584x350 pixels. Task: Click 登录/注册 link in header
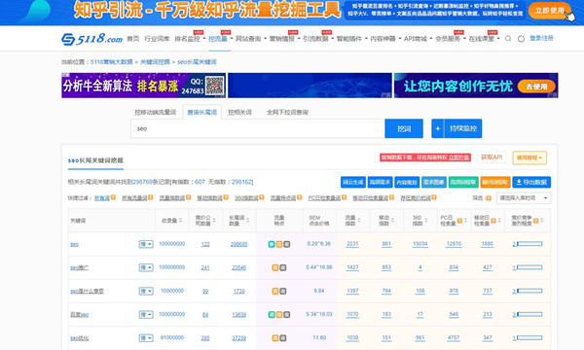click(x=541, y=38)
